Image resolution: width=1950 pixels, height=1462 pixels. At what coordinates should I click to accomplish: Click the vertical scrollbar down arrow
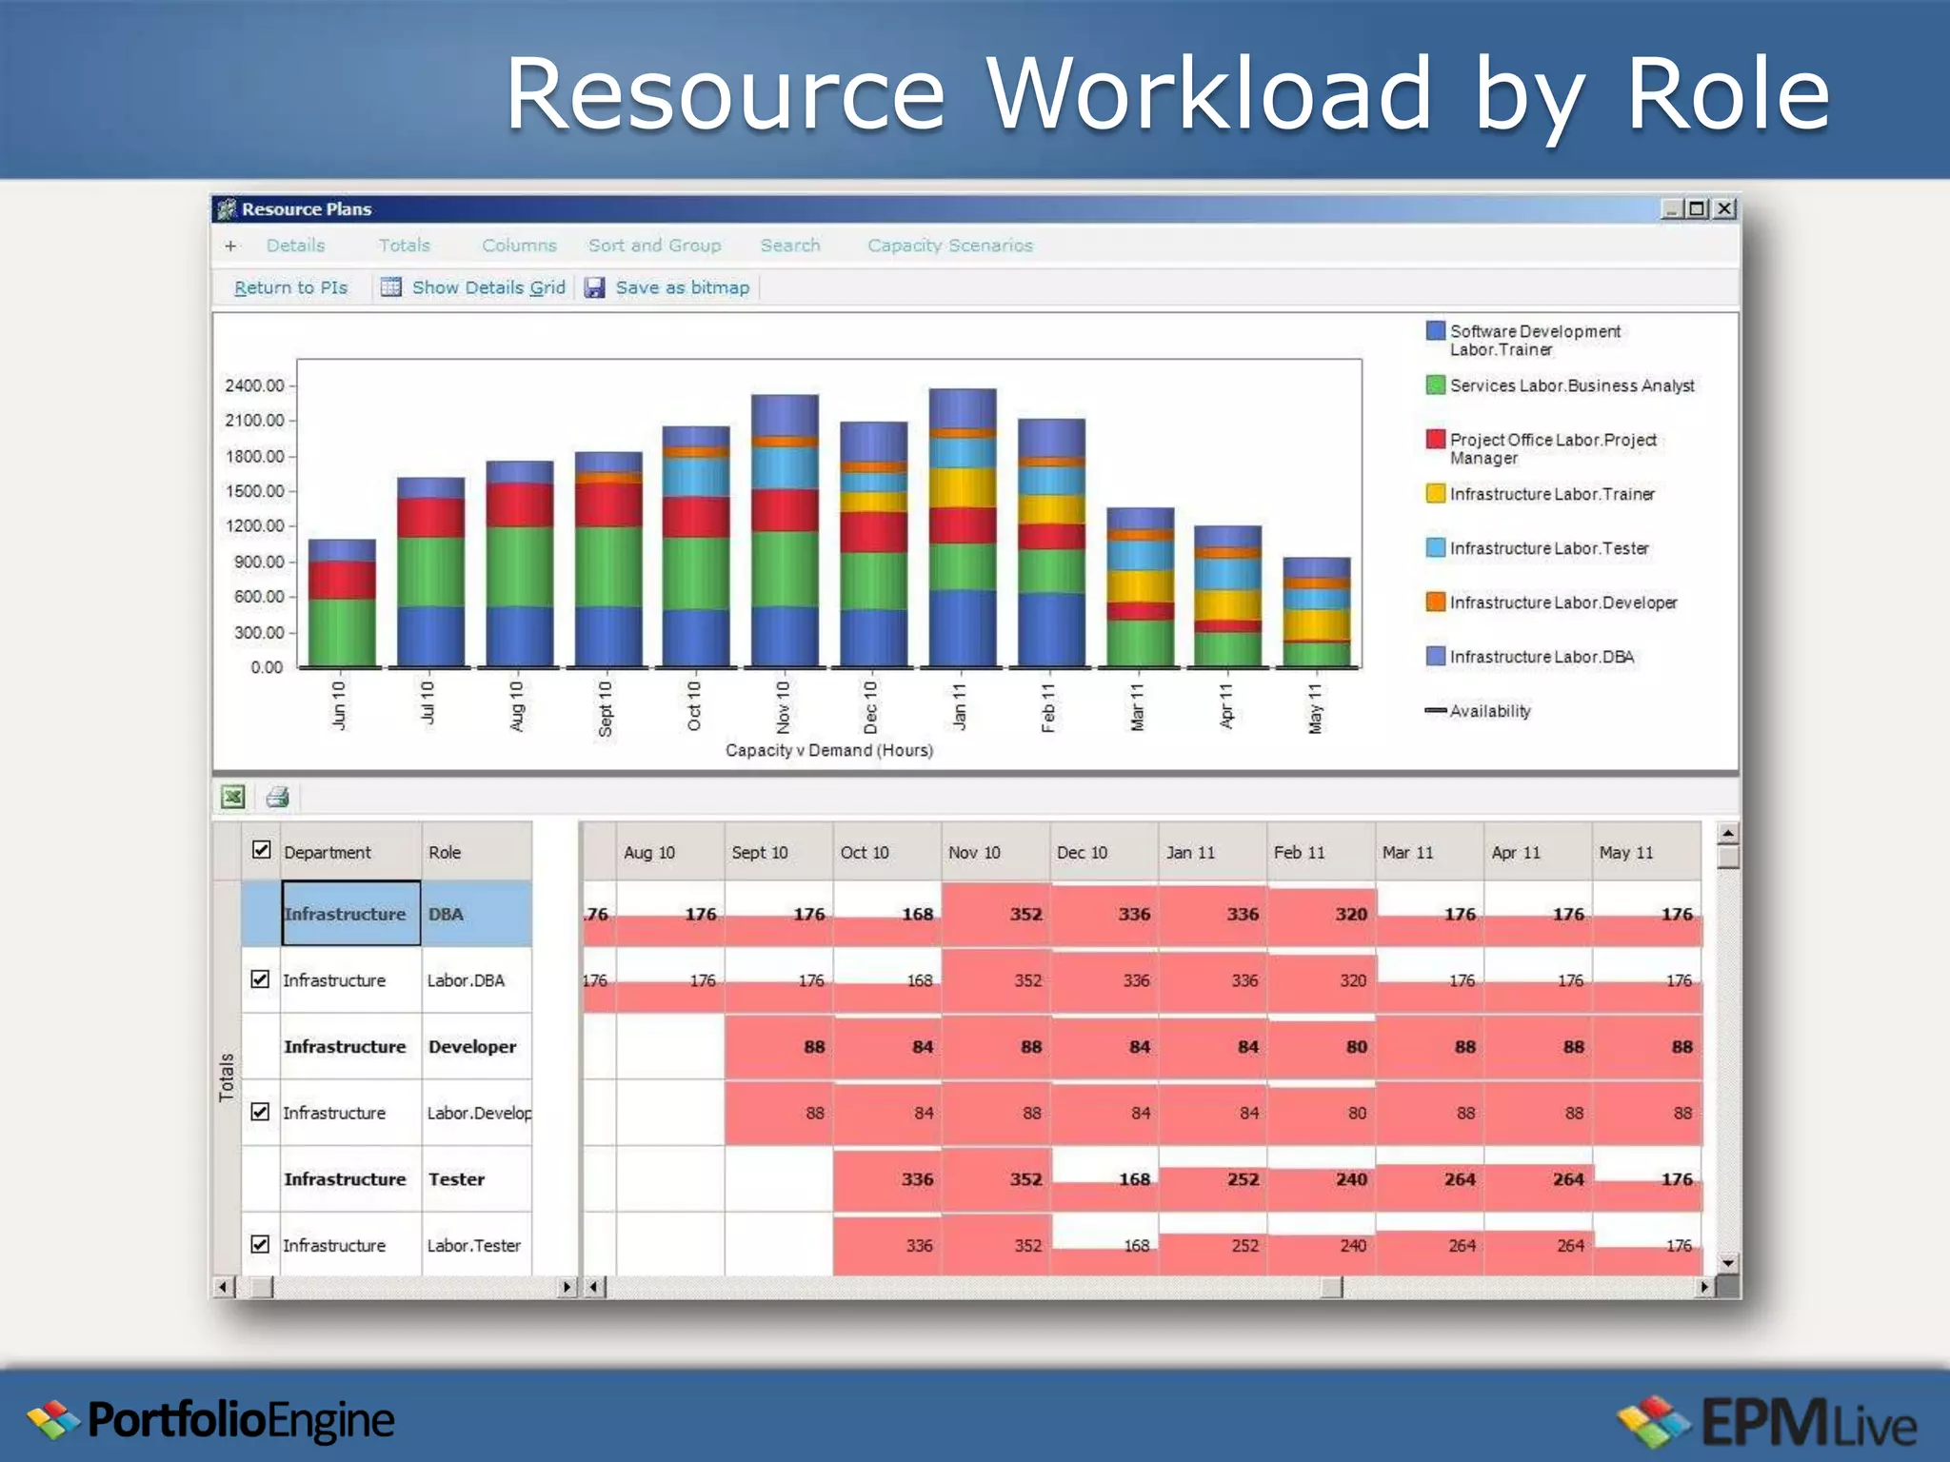pyautogui.click(x=1728, y=1263)
